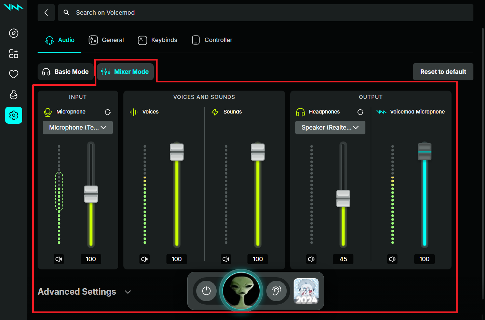Open Discover with the compass sidebar icon
485x320 pixels.
point(13,33)
